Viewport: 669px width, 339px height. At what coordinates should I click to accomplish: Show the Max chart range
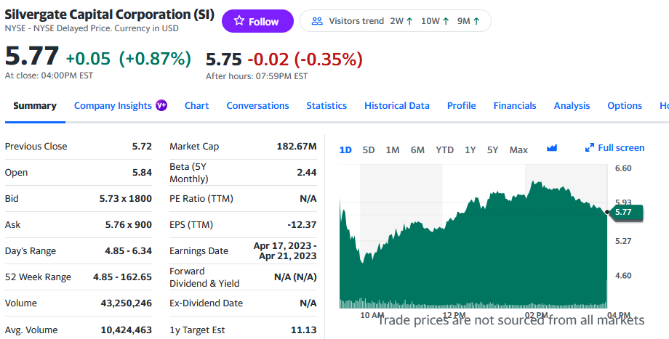518,150
